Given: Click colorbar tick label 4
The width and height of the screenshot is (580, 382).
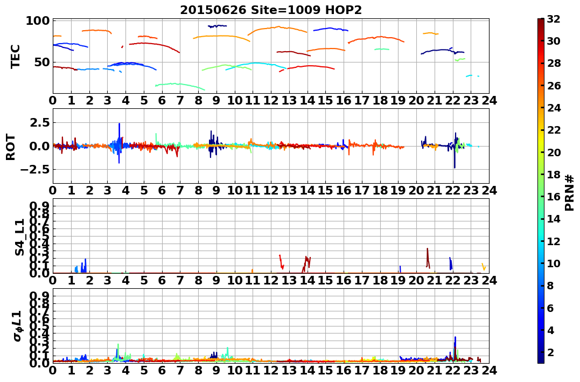Looking at the screenshot, I should pos(551,330).
